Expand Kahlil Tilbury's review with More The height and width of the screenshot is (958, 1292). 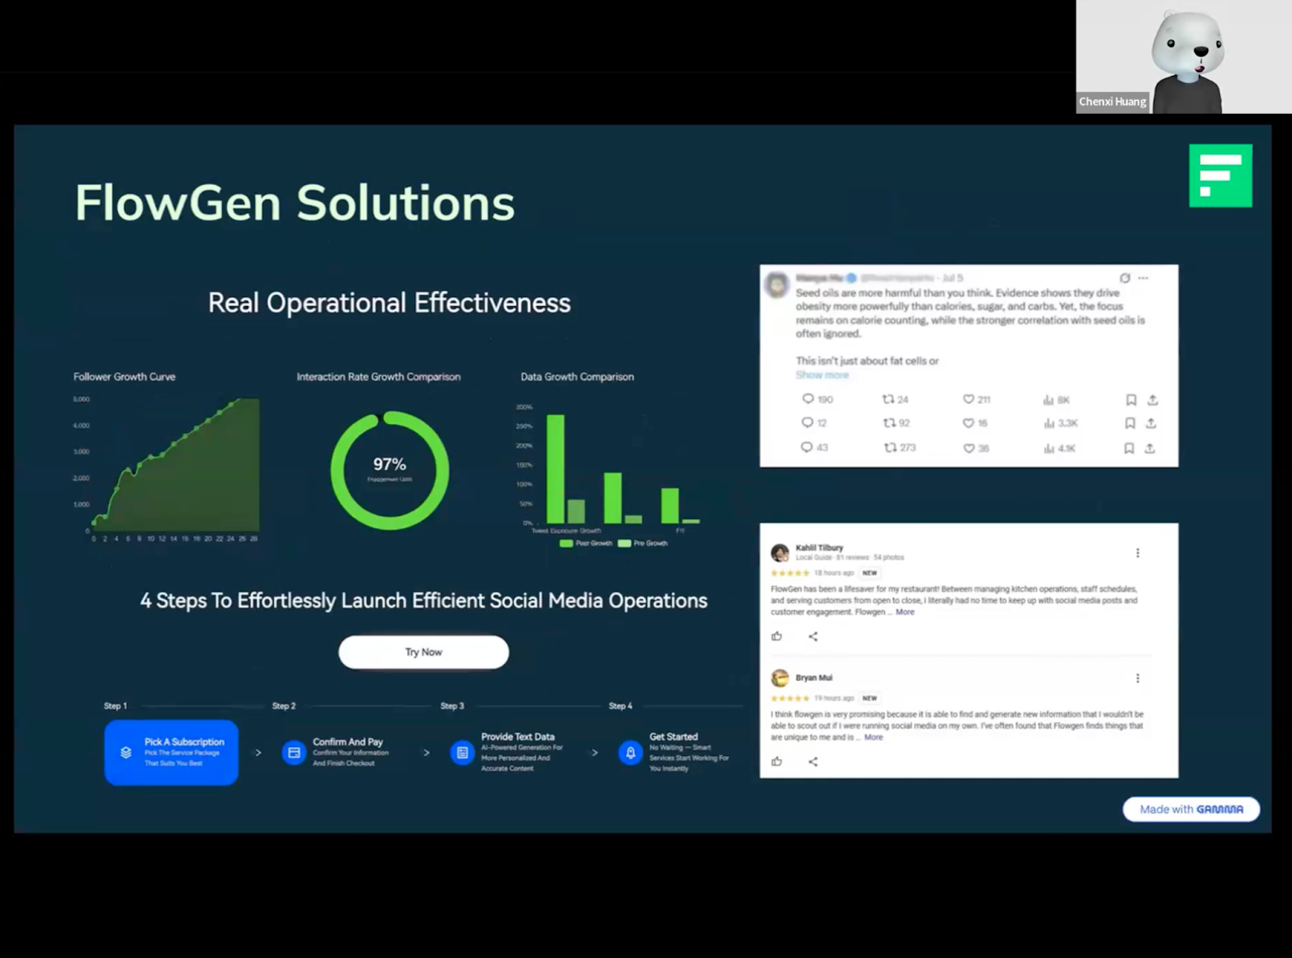[x=905, y=612]
